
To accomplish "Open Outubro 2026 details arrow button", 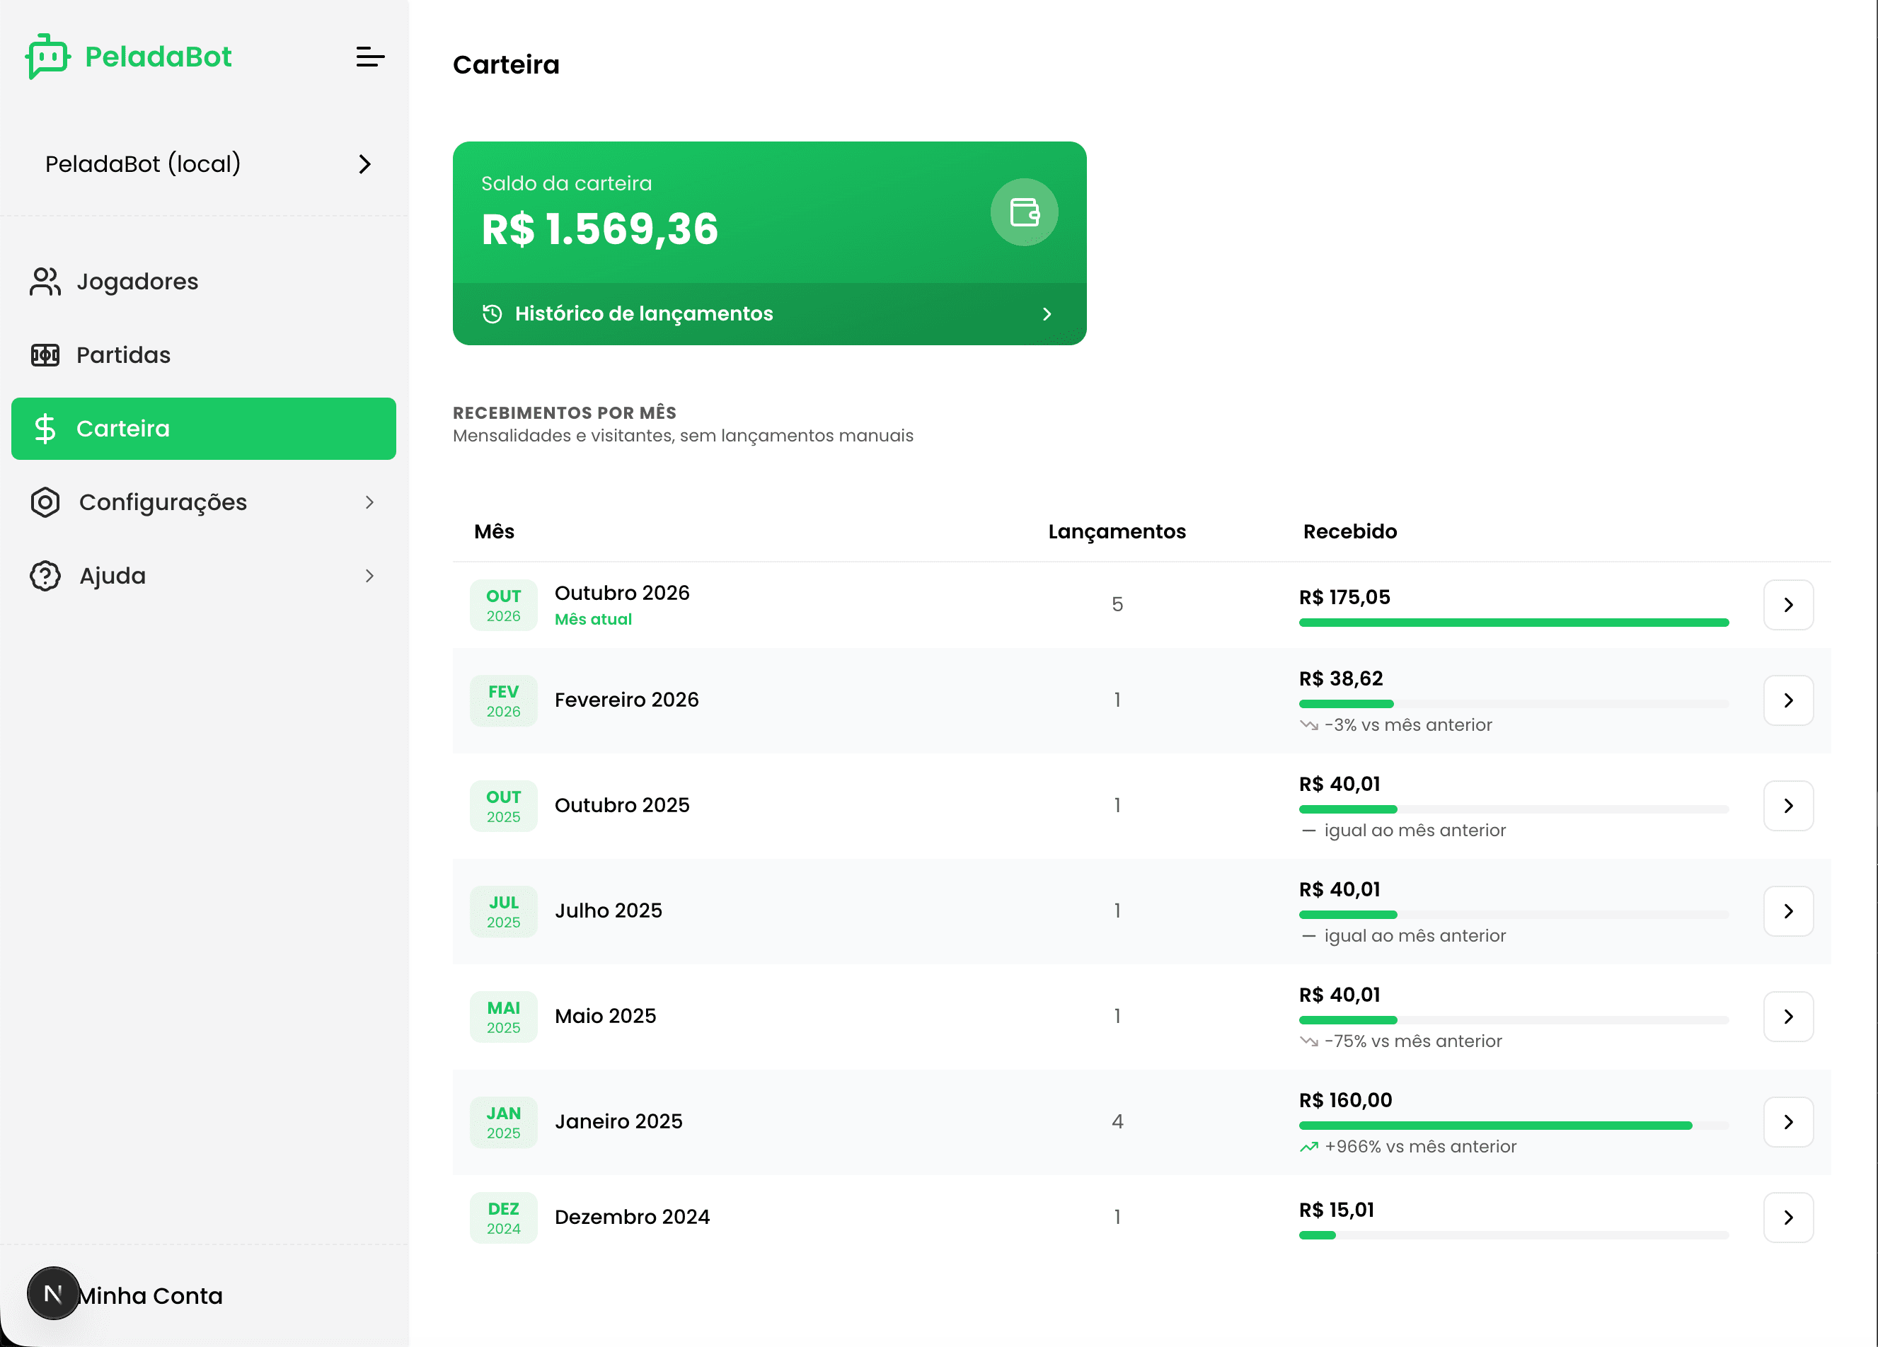I will (1789, 605).
